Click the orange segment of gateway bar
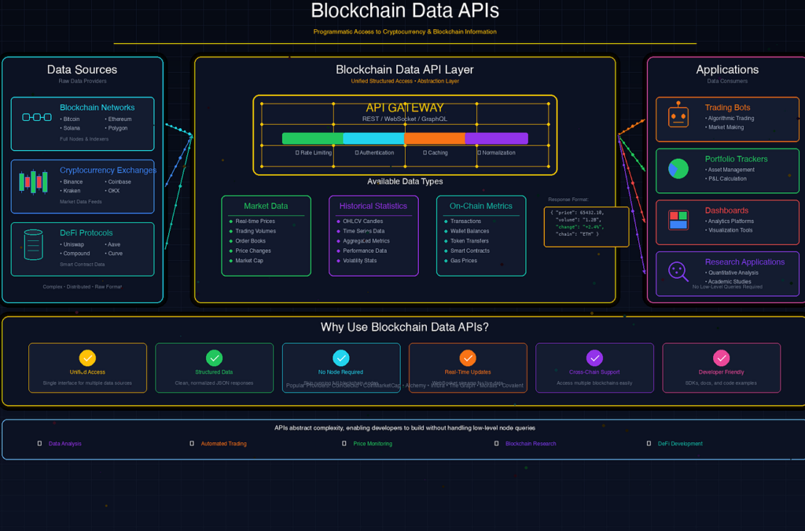The image size is (805, 531). (435, 138)
